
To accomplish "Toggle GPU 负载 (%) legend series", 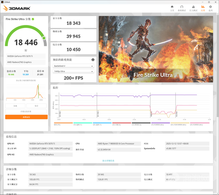I will pos(121,124).
